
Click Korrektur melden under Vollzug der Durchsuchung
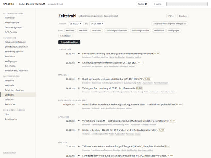tap(168, 92)
